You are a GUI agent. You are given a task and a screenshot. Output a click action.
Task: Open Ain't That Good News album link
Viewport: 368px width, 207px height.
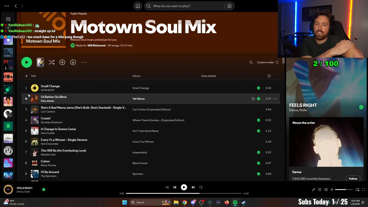[145, 131]
